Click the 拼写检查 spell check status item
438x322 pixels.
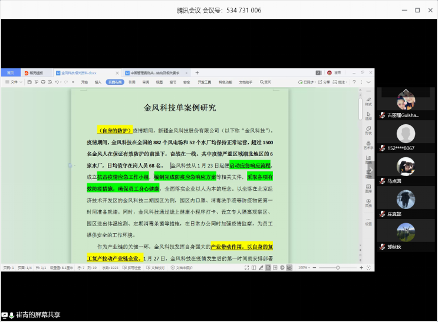tap(131, 268)
